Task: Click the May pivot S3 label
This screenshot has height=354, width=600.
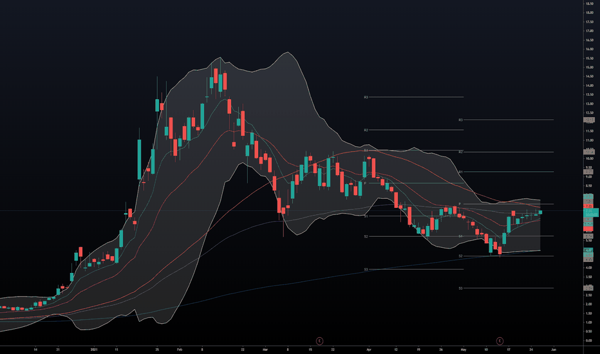Action: (461, 288)
